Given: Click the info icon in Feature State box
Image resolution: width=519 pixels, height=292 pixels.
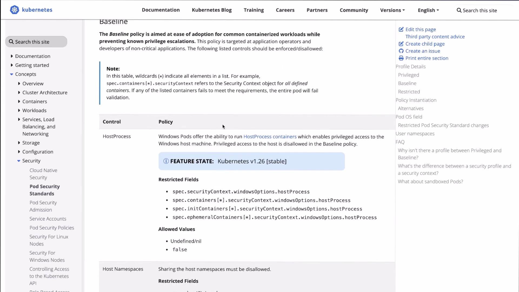Looking at the screenshot, I should (166, 161).
